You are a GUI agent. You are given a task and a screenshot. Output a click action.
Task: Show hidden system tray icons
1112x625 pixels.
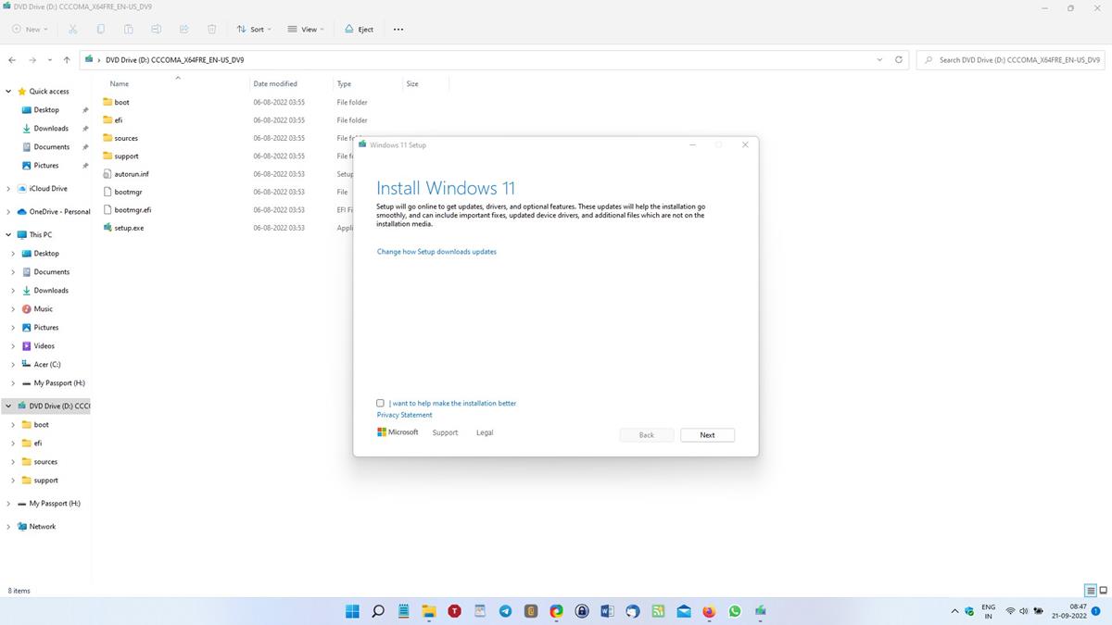954,611
